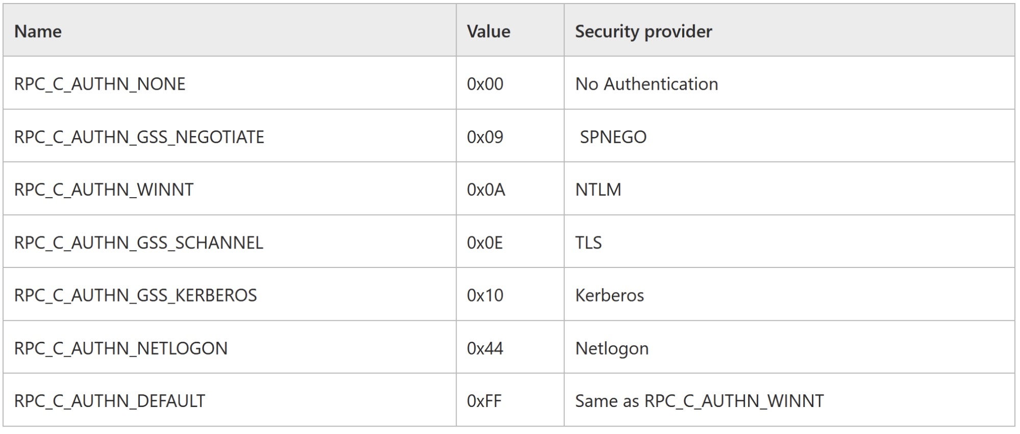The height and width of the screenshot is (434, 1020).
Task: Click the 0x0A value cell
Action: [x=486, y=189]
